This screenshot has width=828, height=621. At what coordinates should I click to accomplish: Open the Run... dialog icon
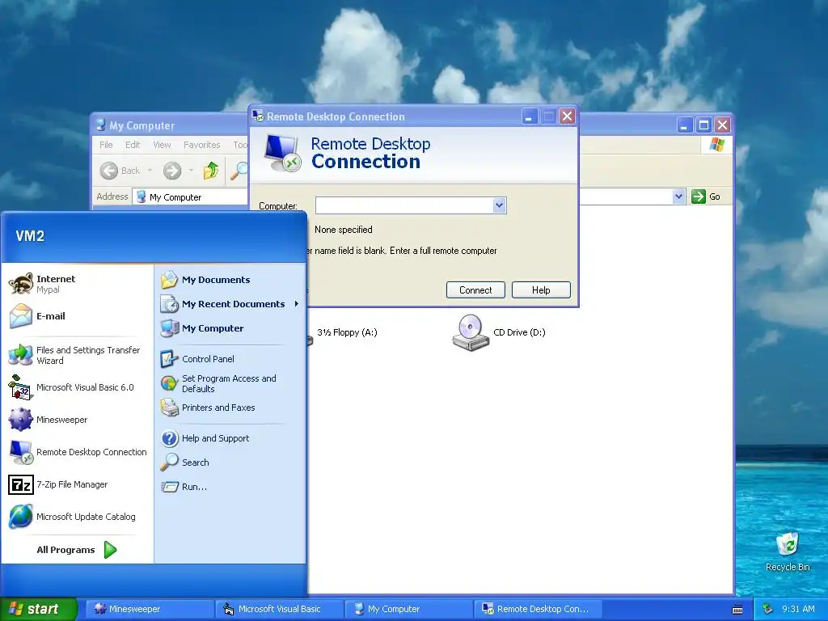(170, 486)
